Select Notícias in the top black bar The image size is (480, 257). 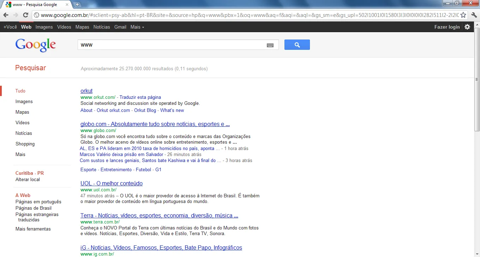pyautogui.click(x=102, y=27)
